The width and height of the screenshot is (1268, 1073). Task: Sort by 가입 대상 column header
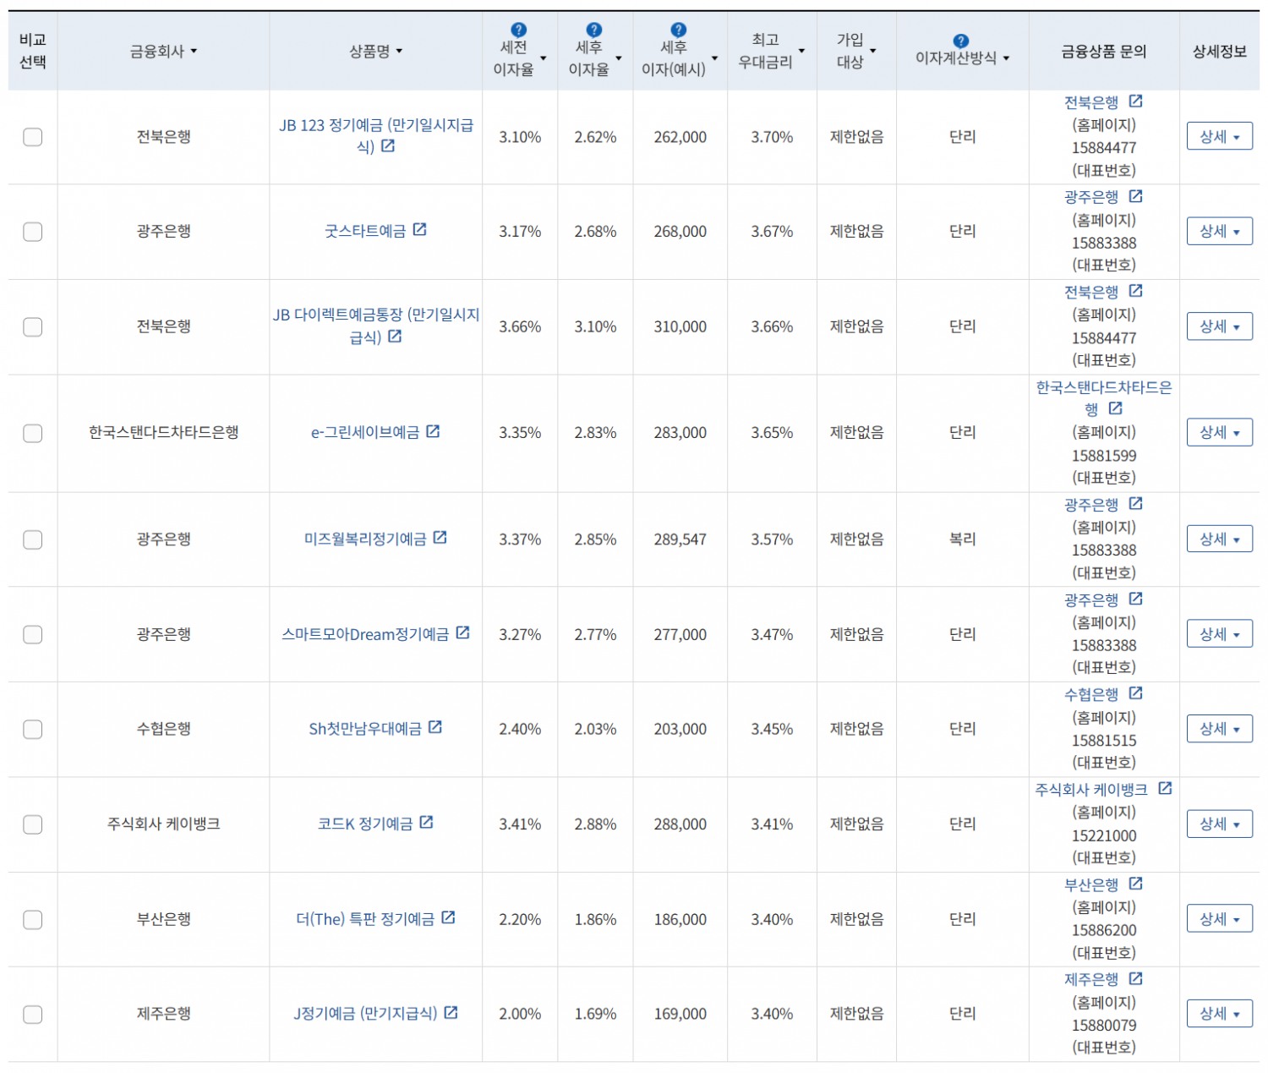[x=856, y=51]
